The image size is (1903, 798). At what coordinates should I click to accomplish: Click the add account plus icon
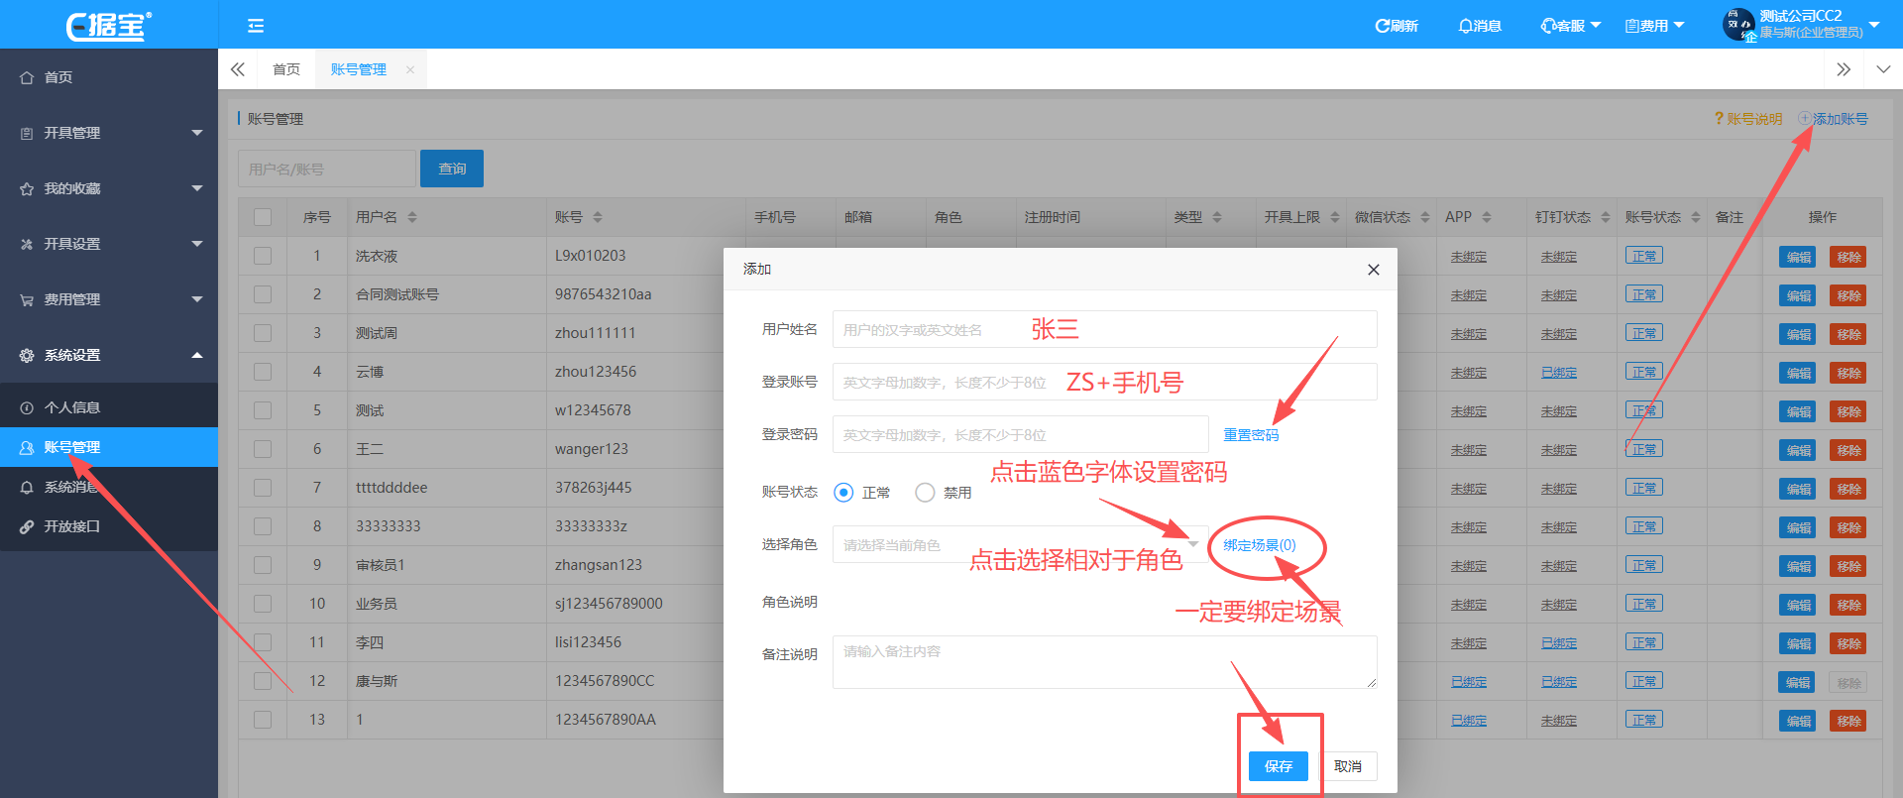pos(1805,119)
